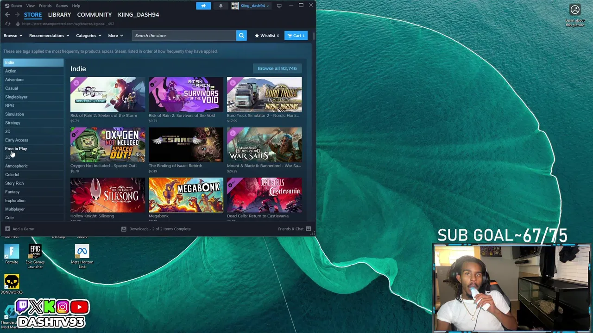Viewport: 593px width, 333px height.
Task: Open the Megabonk thumbnail
Action: coord(186,195)
